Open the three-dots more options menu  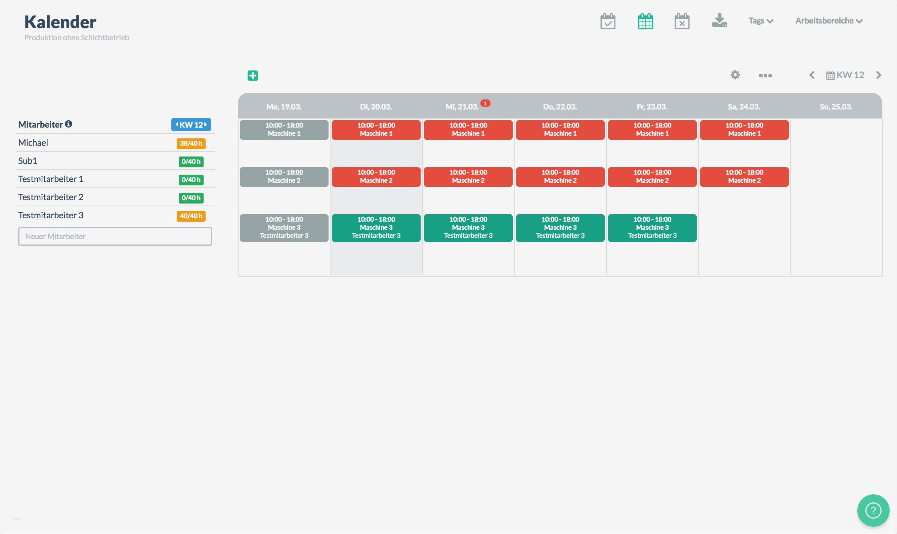coord(765,76)
